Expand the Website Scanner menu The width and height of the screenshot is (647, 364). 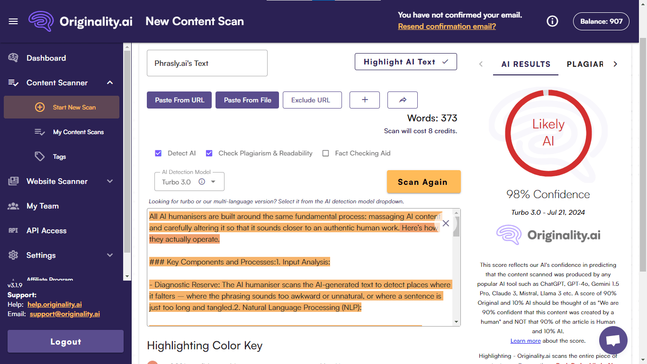pos(110,181)
